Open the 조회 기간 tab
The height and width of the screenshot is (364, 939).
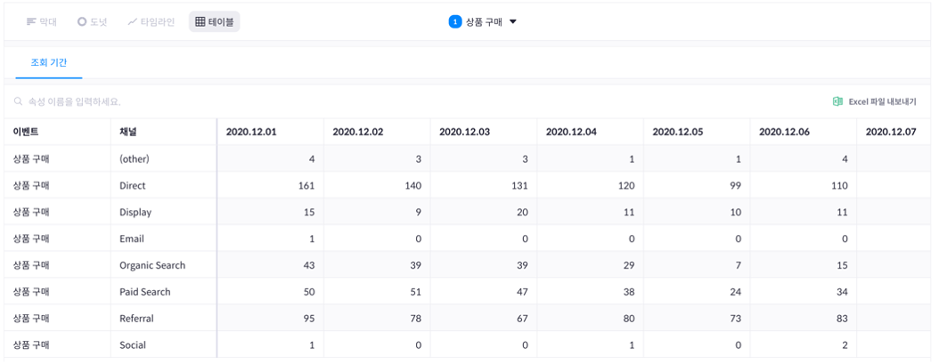coord(49,62)
